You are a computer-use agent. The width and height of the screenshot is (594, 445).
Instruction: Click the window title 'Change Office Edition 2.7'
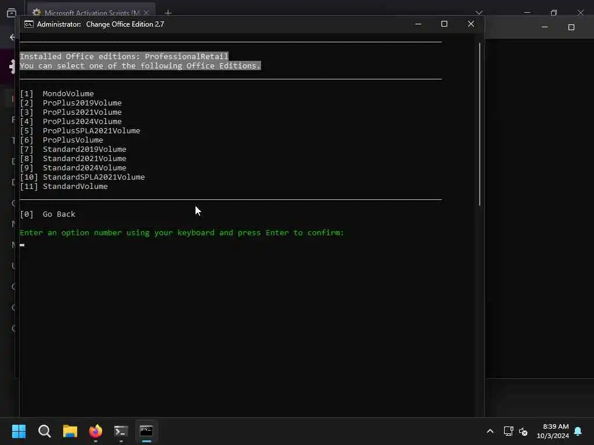pos(125,24)
